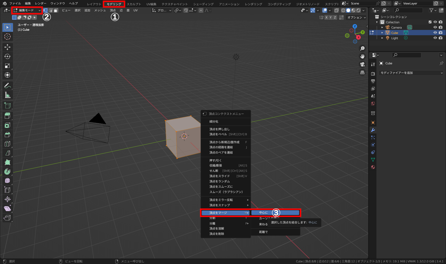Open the Object Data mesh properties tab
This screenshot has width=446, height=264.
[x=373, y=160]
